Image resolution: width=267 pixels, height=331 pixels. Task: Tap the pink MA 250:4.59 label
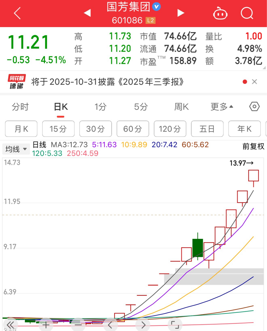pos(83,153)
